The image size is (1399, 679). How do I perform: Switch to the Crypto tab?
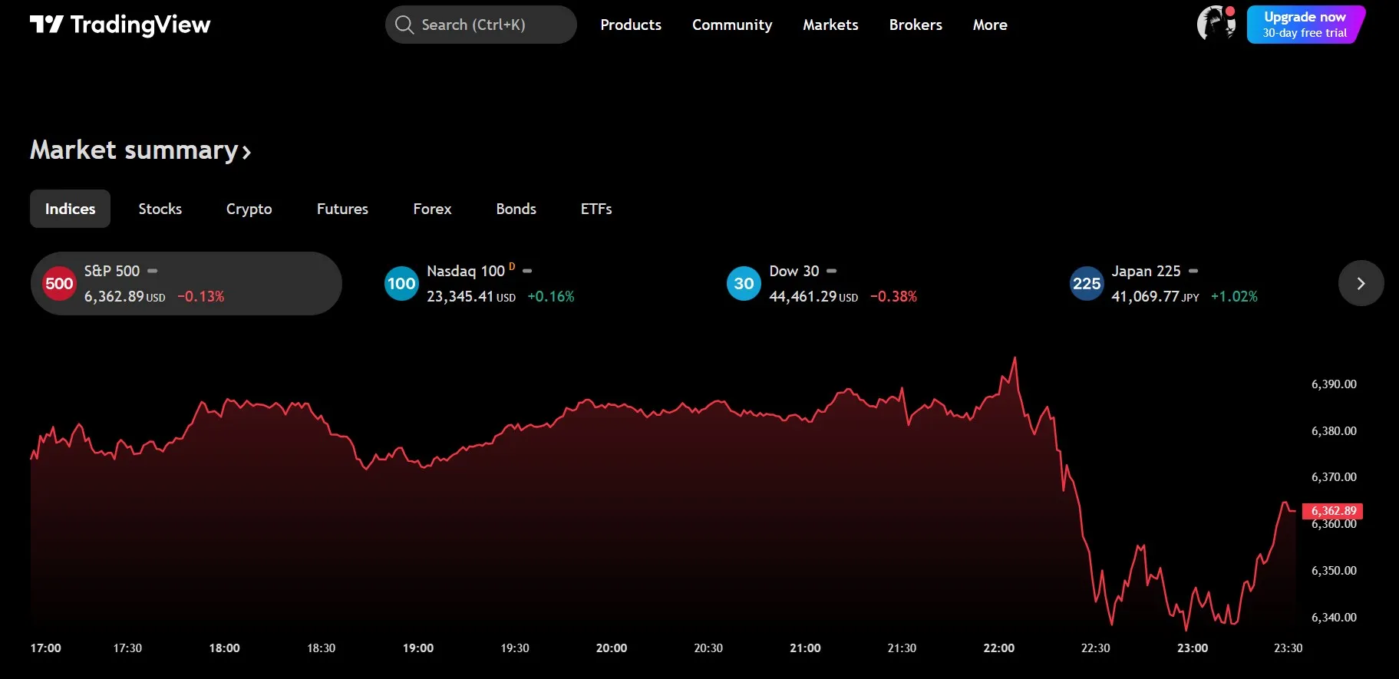coord(249,209)
